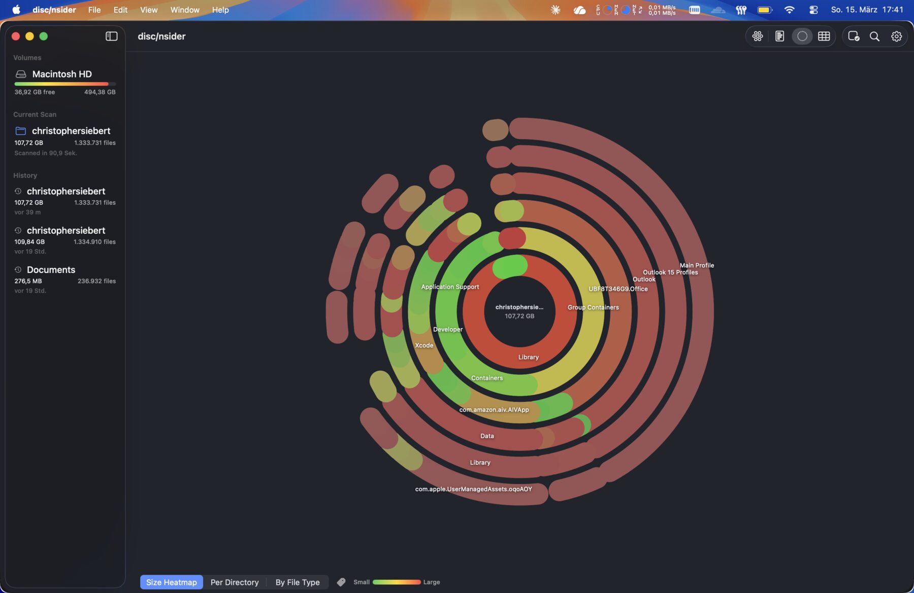The width and height of the screenshot is (914, 593).
Task: Open the 109,84 GB history scan
Action: point(65,240)
